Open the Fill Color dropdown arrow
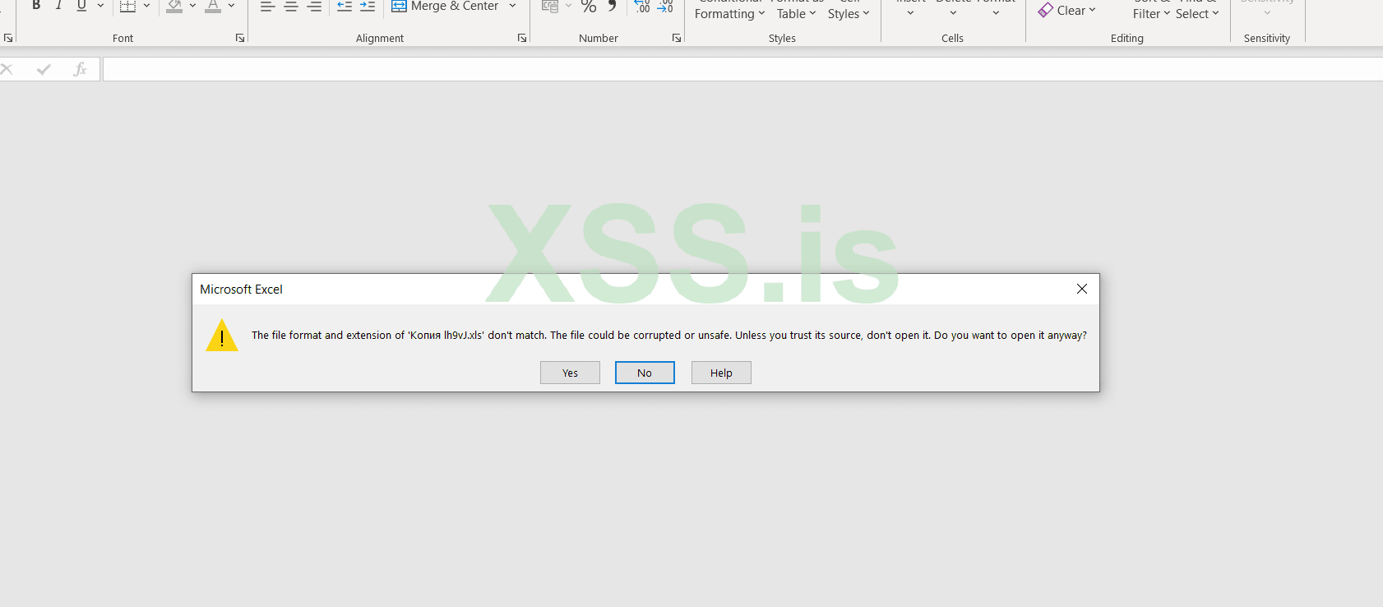The height and width of the screenshot is (607, 1383). point(192,6)
